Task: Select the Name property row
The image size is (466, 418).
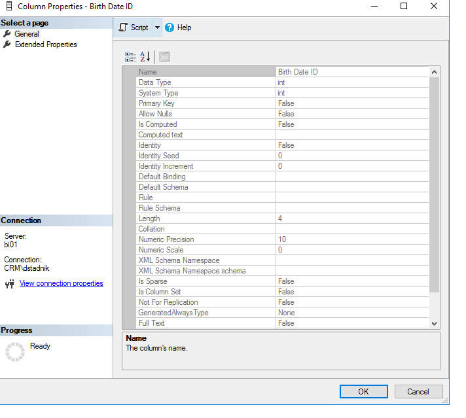Action: pos(282,72)
